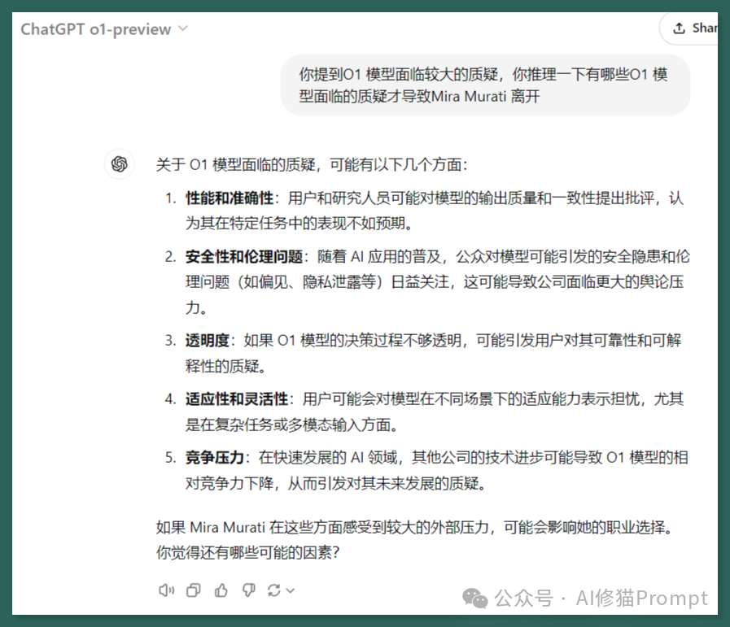Click the bold heading 适应性和灵活性
Image resolution: width=730 pixels, height=627 pixels.
pyautogui.click(x=237, y=399)
